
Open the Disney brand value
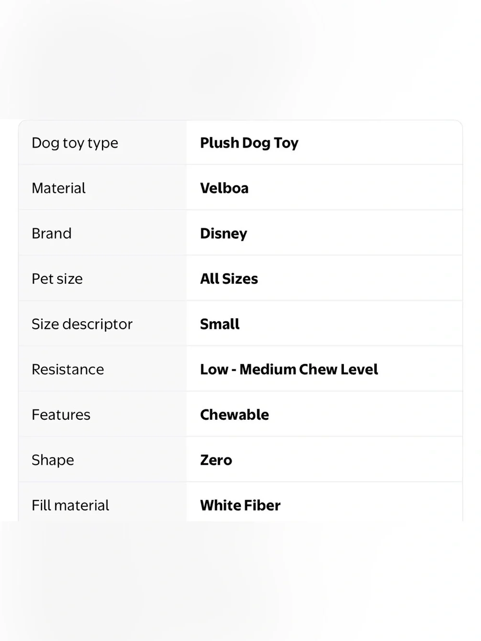(x=224, y=234)
